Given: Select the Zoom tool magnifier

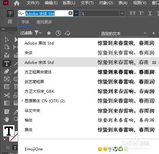Looking at the screenshot, I should point(16,119).
